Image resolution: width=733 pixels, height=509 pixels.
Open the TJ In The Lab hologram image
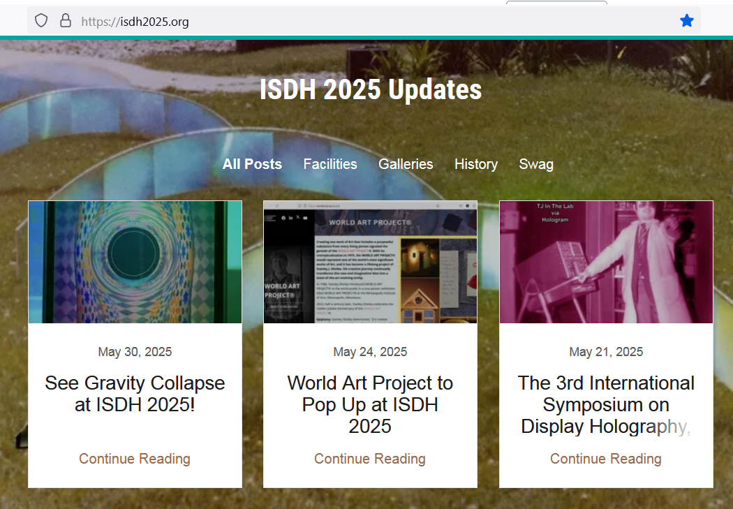click(x=607, y=262)
